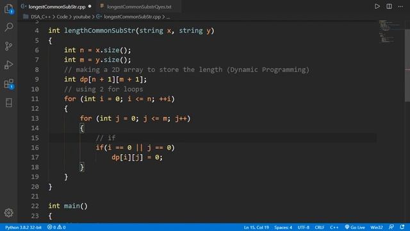Open errors and warnings count in status bar
This screenshot has width=410, height=231.
56,227
